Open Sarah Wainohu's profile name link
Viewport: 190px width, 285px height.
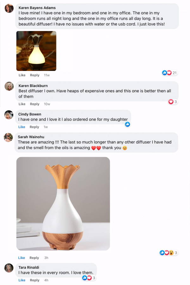[31, 137]
